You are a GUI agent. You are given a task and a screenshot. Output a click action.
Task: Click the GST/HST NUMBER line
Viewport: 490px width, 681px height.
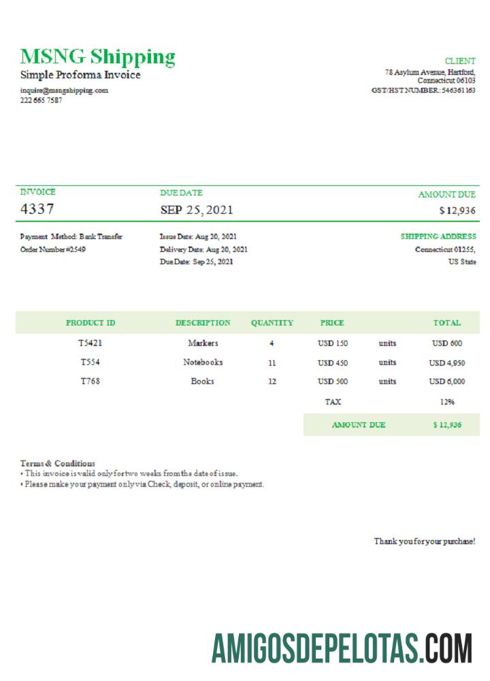tap(423, 90)
